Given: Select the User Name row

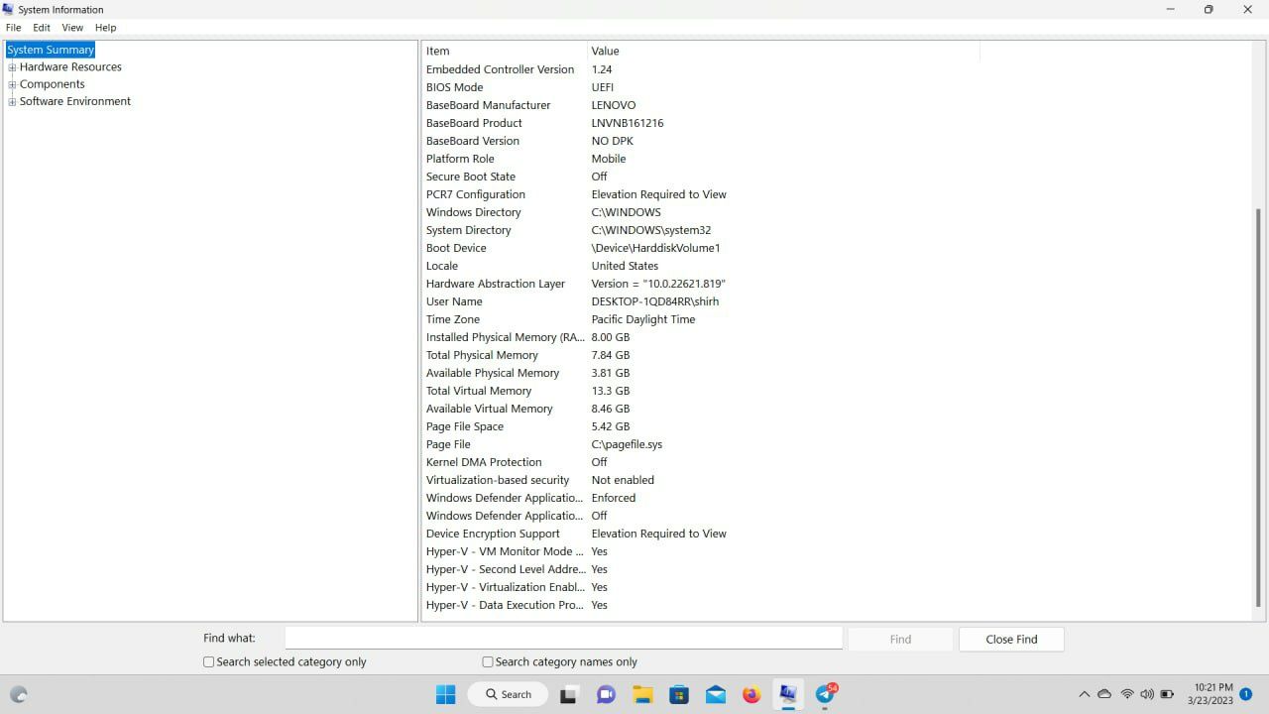Looking at the screenshot, I should [x=702, y=301].
